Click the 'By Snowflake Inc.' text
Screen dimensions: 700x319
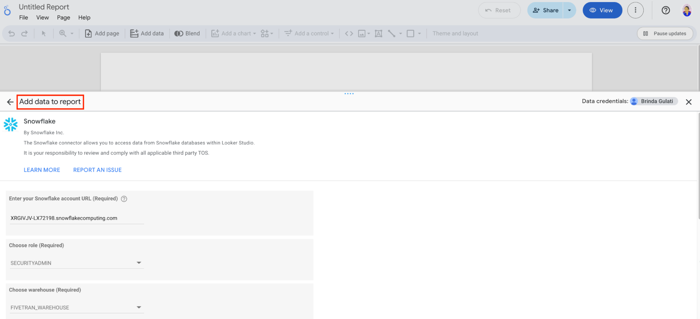44,133
